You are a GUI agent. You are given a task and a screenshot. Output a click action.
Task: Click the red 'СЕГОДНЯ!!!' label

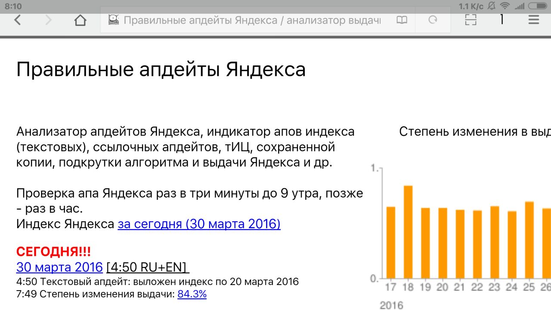[53, 251]
